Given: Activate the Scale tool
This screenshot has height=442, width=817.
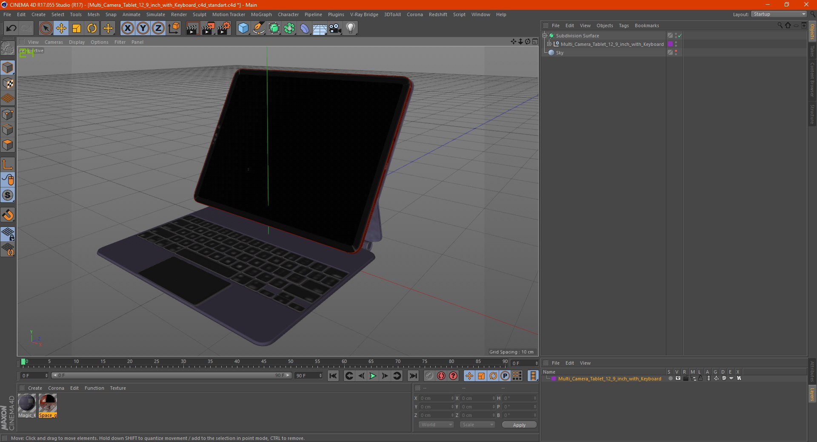Looking at the screenshot, I should point(77,28).
